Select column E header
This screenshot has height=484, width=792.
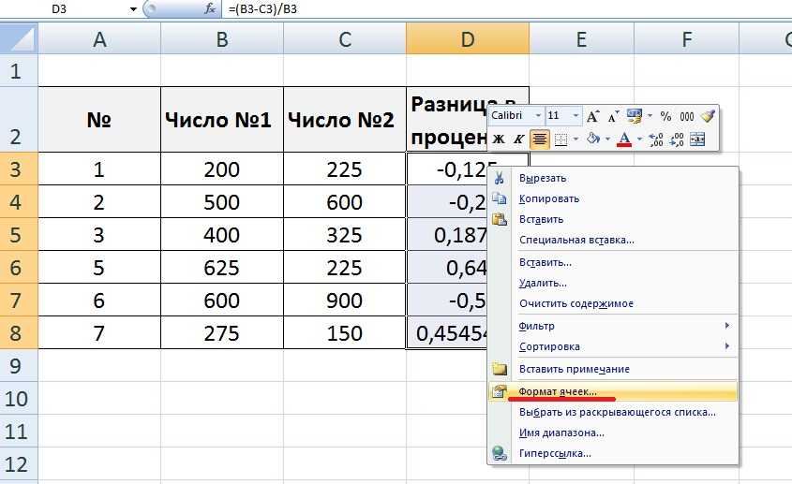coord(581,39)
